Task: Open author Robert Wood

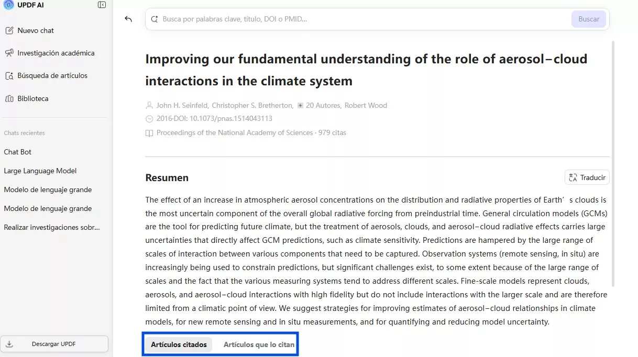Action: (x=366, y=105)
